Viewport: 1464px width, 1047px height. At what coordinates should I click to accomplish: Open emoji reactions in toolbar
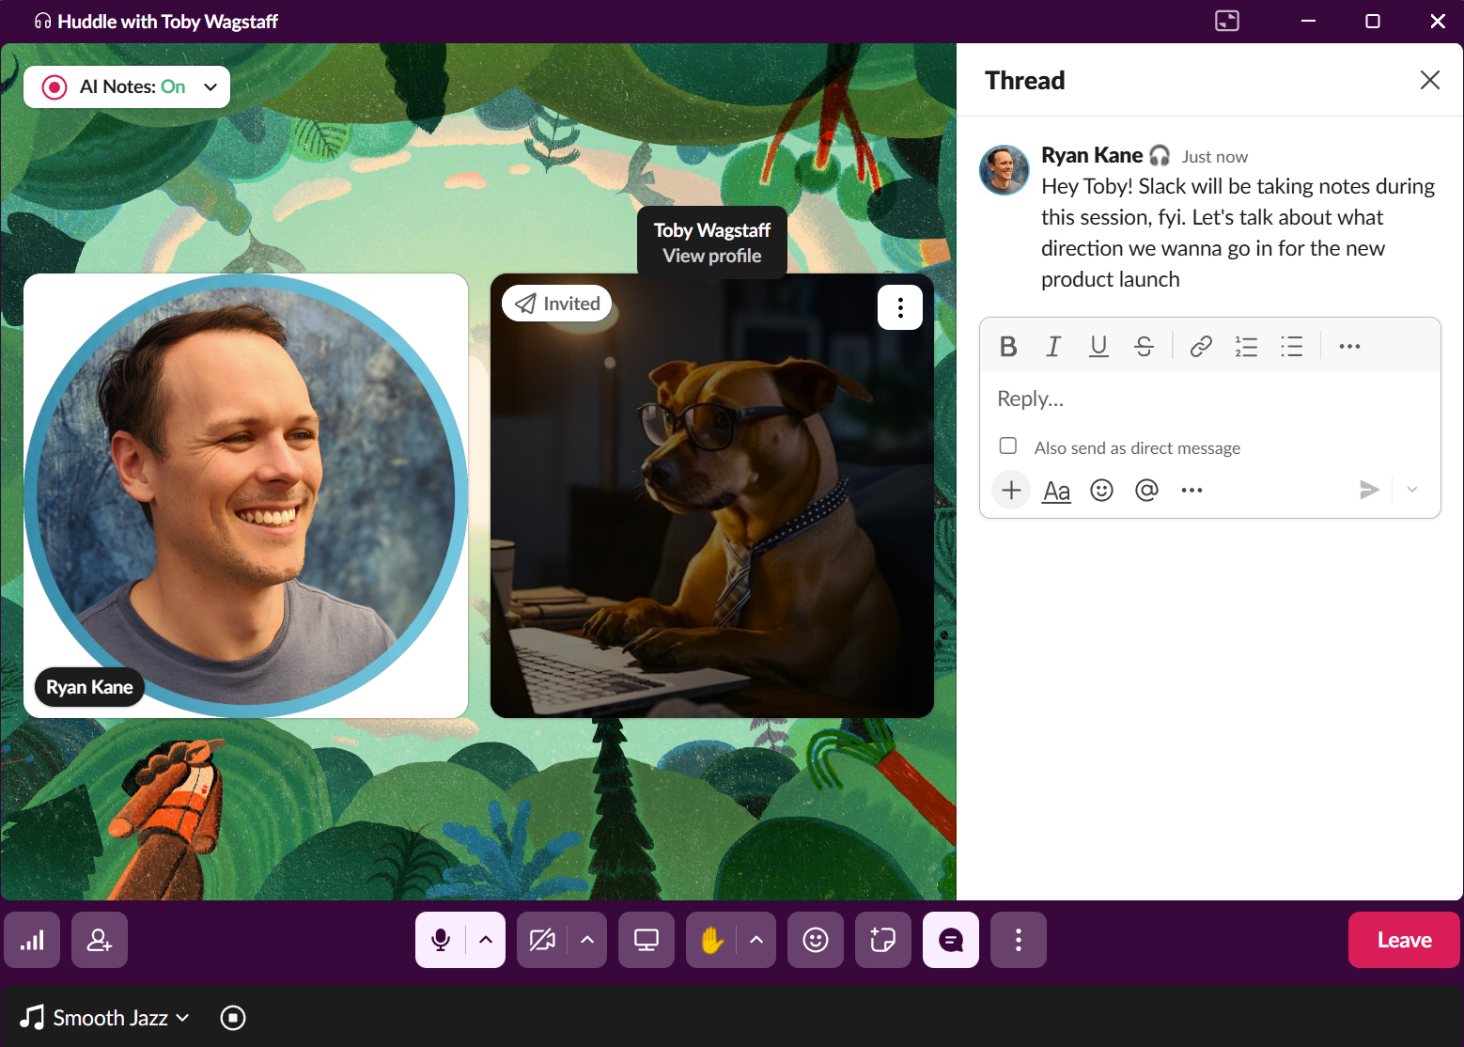point(816,940)
